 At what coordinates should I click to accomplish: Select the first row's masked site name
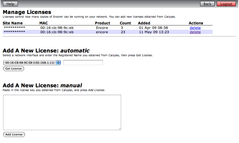(14, 28)
